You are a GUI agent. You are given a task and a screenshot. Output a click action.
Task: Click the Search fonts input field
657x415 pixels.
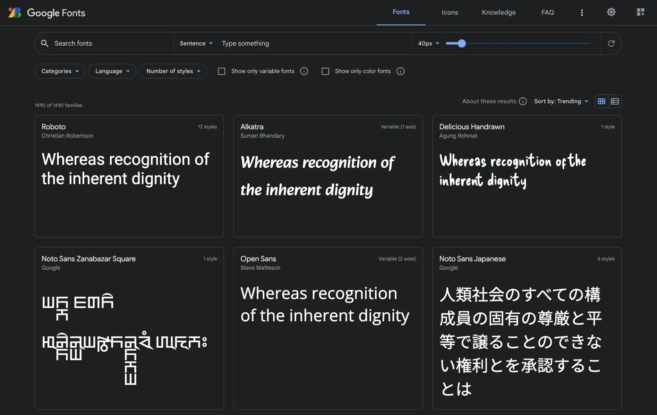pyautogui.click(x=109, y=43)
